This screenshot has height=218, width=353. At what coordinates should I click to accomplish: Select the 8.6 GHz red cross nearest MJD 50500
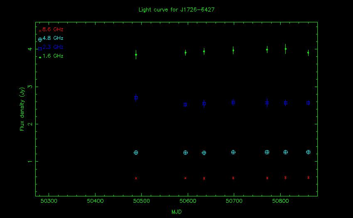coord(136,179)
